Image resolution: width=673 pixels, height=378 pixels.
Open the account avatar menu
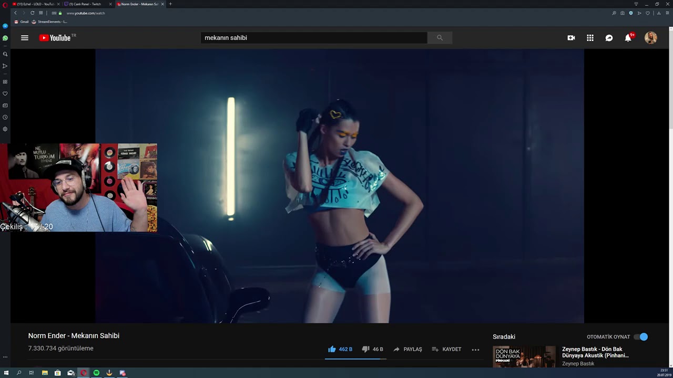(x=651, y=38)
